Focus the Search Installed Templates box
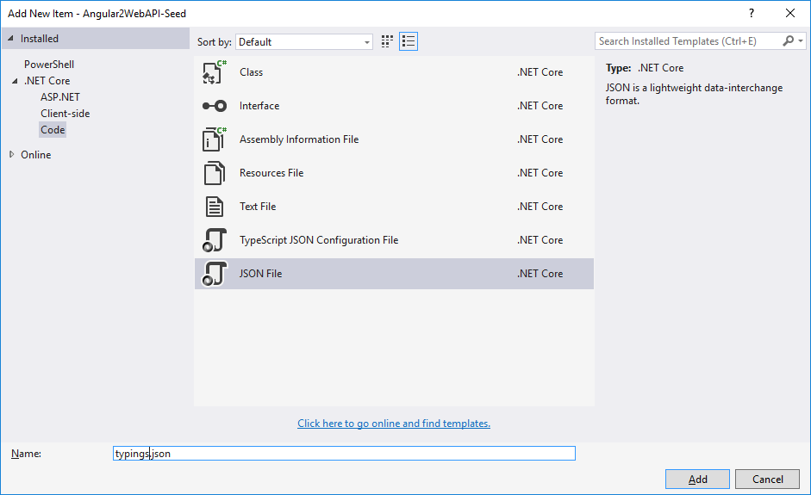Screen dimensions: 811x495 688,40
